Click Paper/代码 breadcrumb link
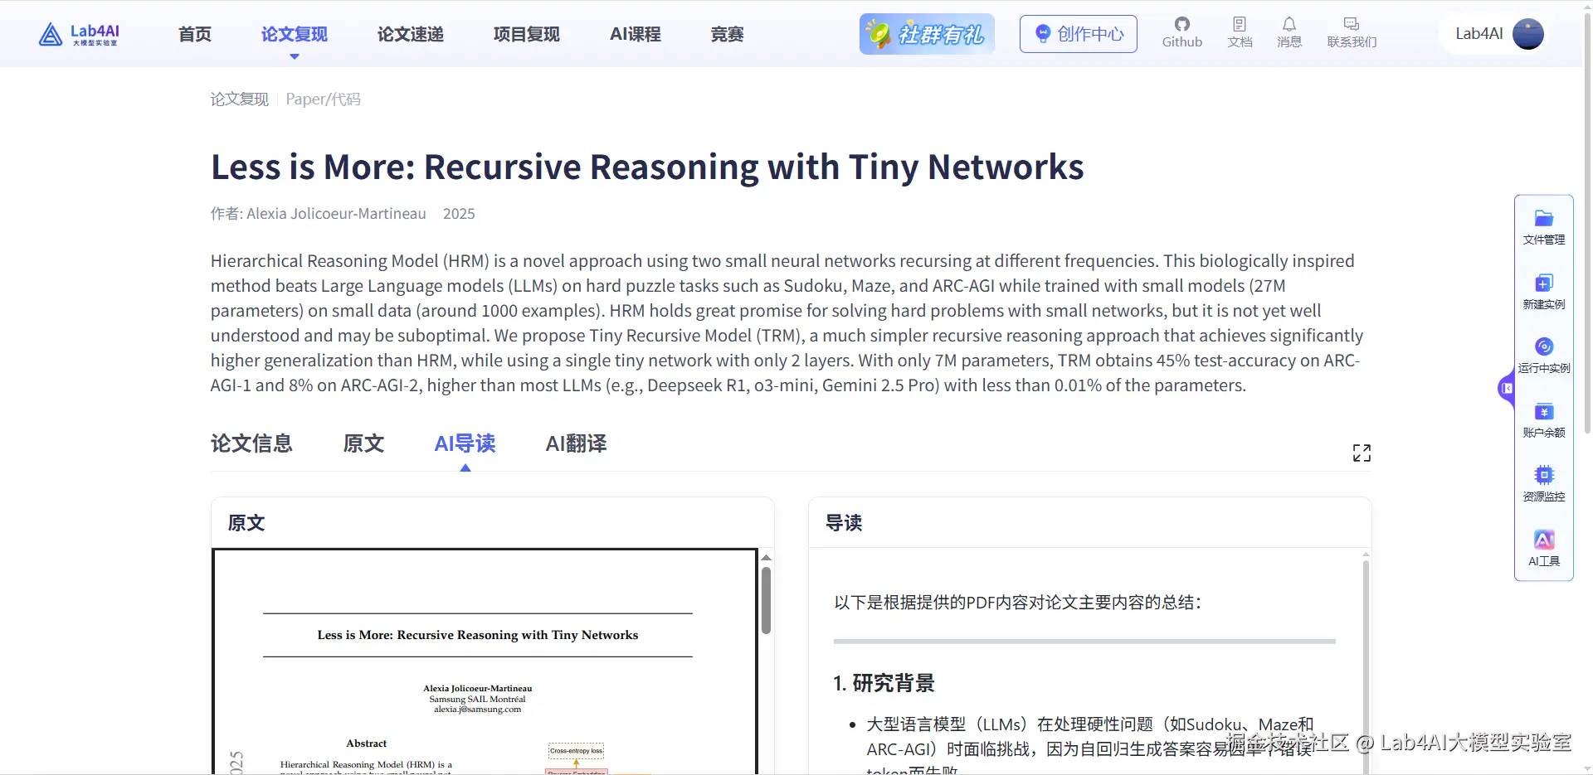Screen dimensions: 1593x775 tap(324, 99)
